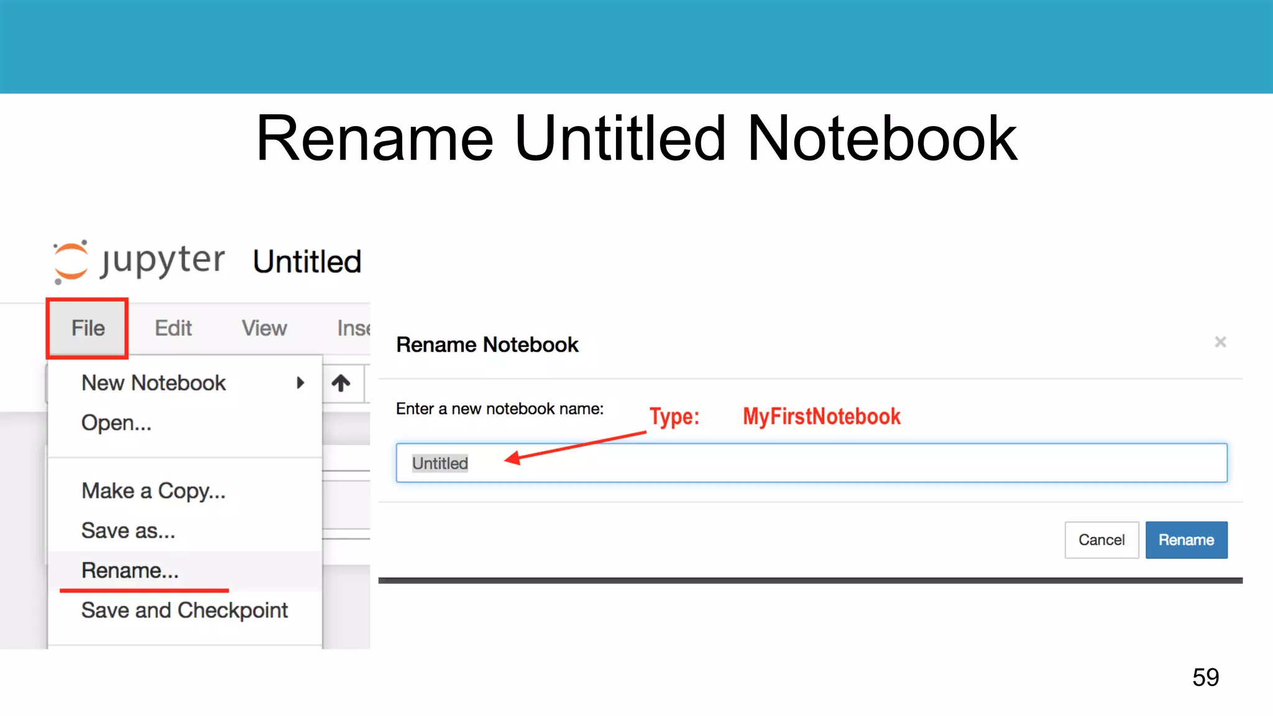Image resolution: width=1273 pixels, height=716 pixels.
Task: Click Save and Checkpoint menu item
Action: (185, 610)
